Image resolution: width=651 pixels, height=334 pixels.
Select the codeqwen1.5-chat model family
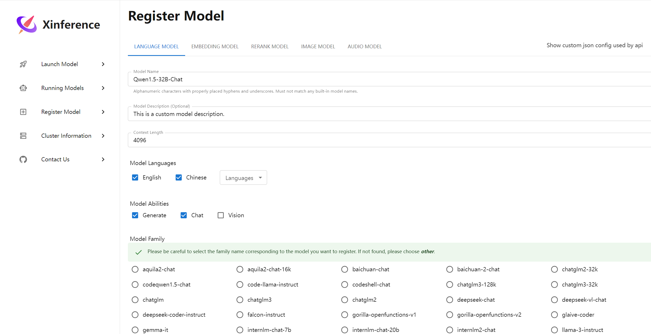click(135, 284)
